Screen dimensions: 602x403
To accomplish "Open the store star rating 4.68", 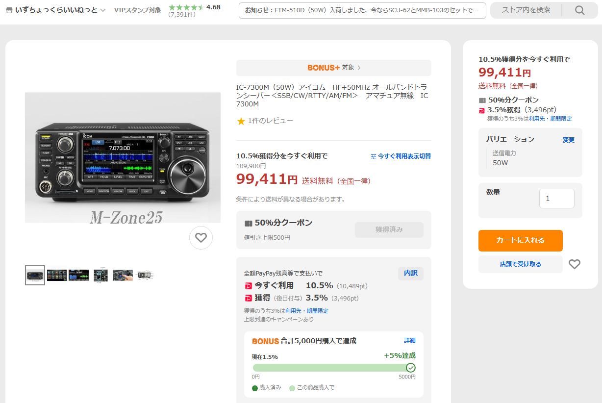I will (x=194, y=7).
